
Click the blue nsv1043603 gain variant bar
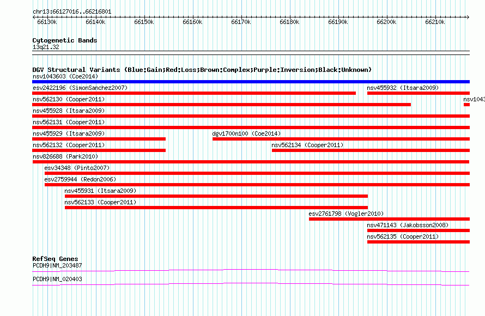point(251,82)
